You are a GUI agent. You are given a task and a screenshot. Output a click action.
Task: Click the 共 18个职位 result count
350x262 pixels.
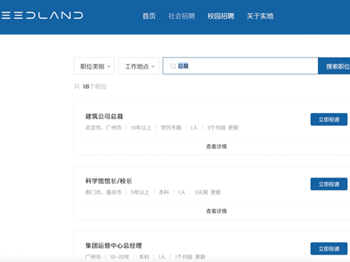pyautogui.click(x=90, y=87)
